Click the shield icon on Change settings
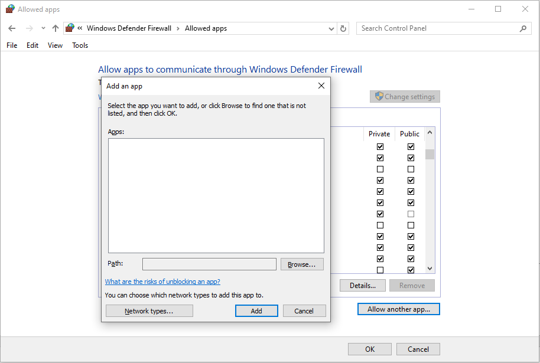 click(379, 96)
